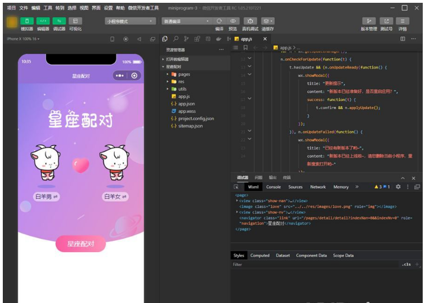
Task: Open the 工具 menu in menu bar
Action: coord(48,8)
